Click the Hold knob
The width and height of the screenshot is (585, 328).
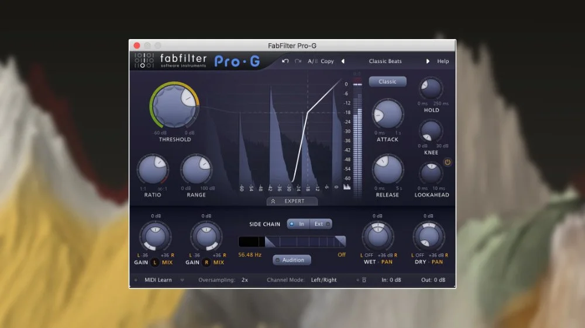coord(431,89)
